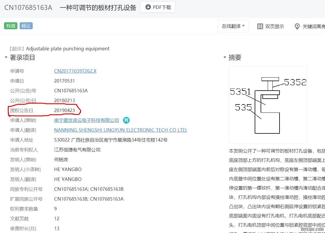Click the green 有效 status tag
Viewport: 325px width, 233px height.
coord(11,26)
